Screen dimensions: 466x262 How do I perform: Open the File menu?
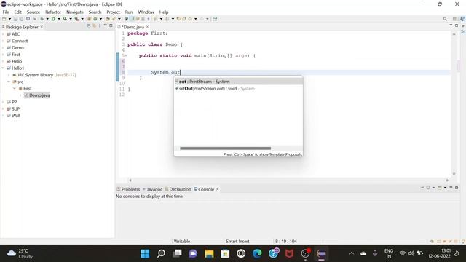6,12
